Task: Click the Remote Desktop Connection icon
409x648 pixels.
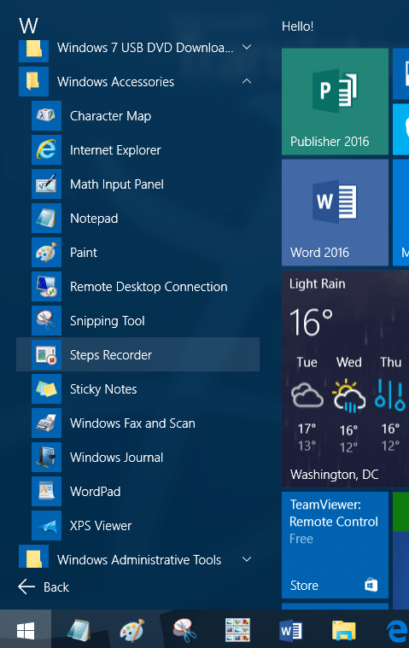Action: coord(46,286)
